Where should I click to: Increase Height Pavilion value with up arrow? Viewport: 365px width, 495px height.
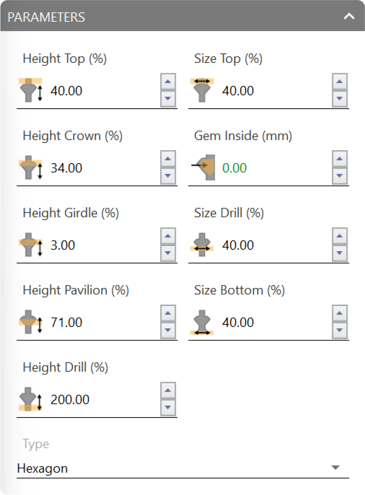point(168,313)
